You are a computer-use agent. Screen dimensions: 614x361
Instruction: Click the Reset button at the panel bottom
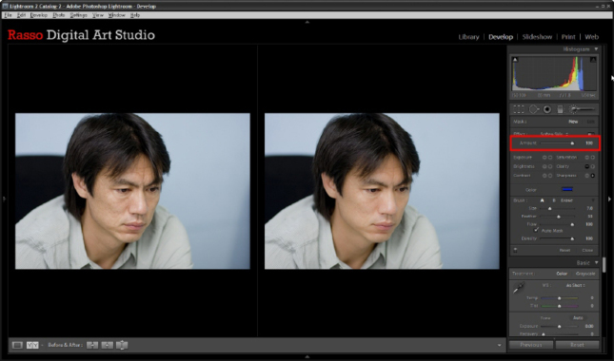pos(577,345)
